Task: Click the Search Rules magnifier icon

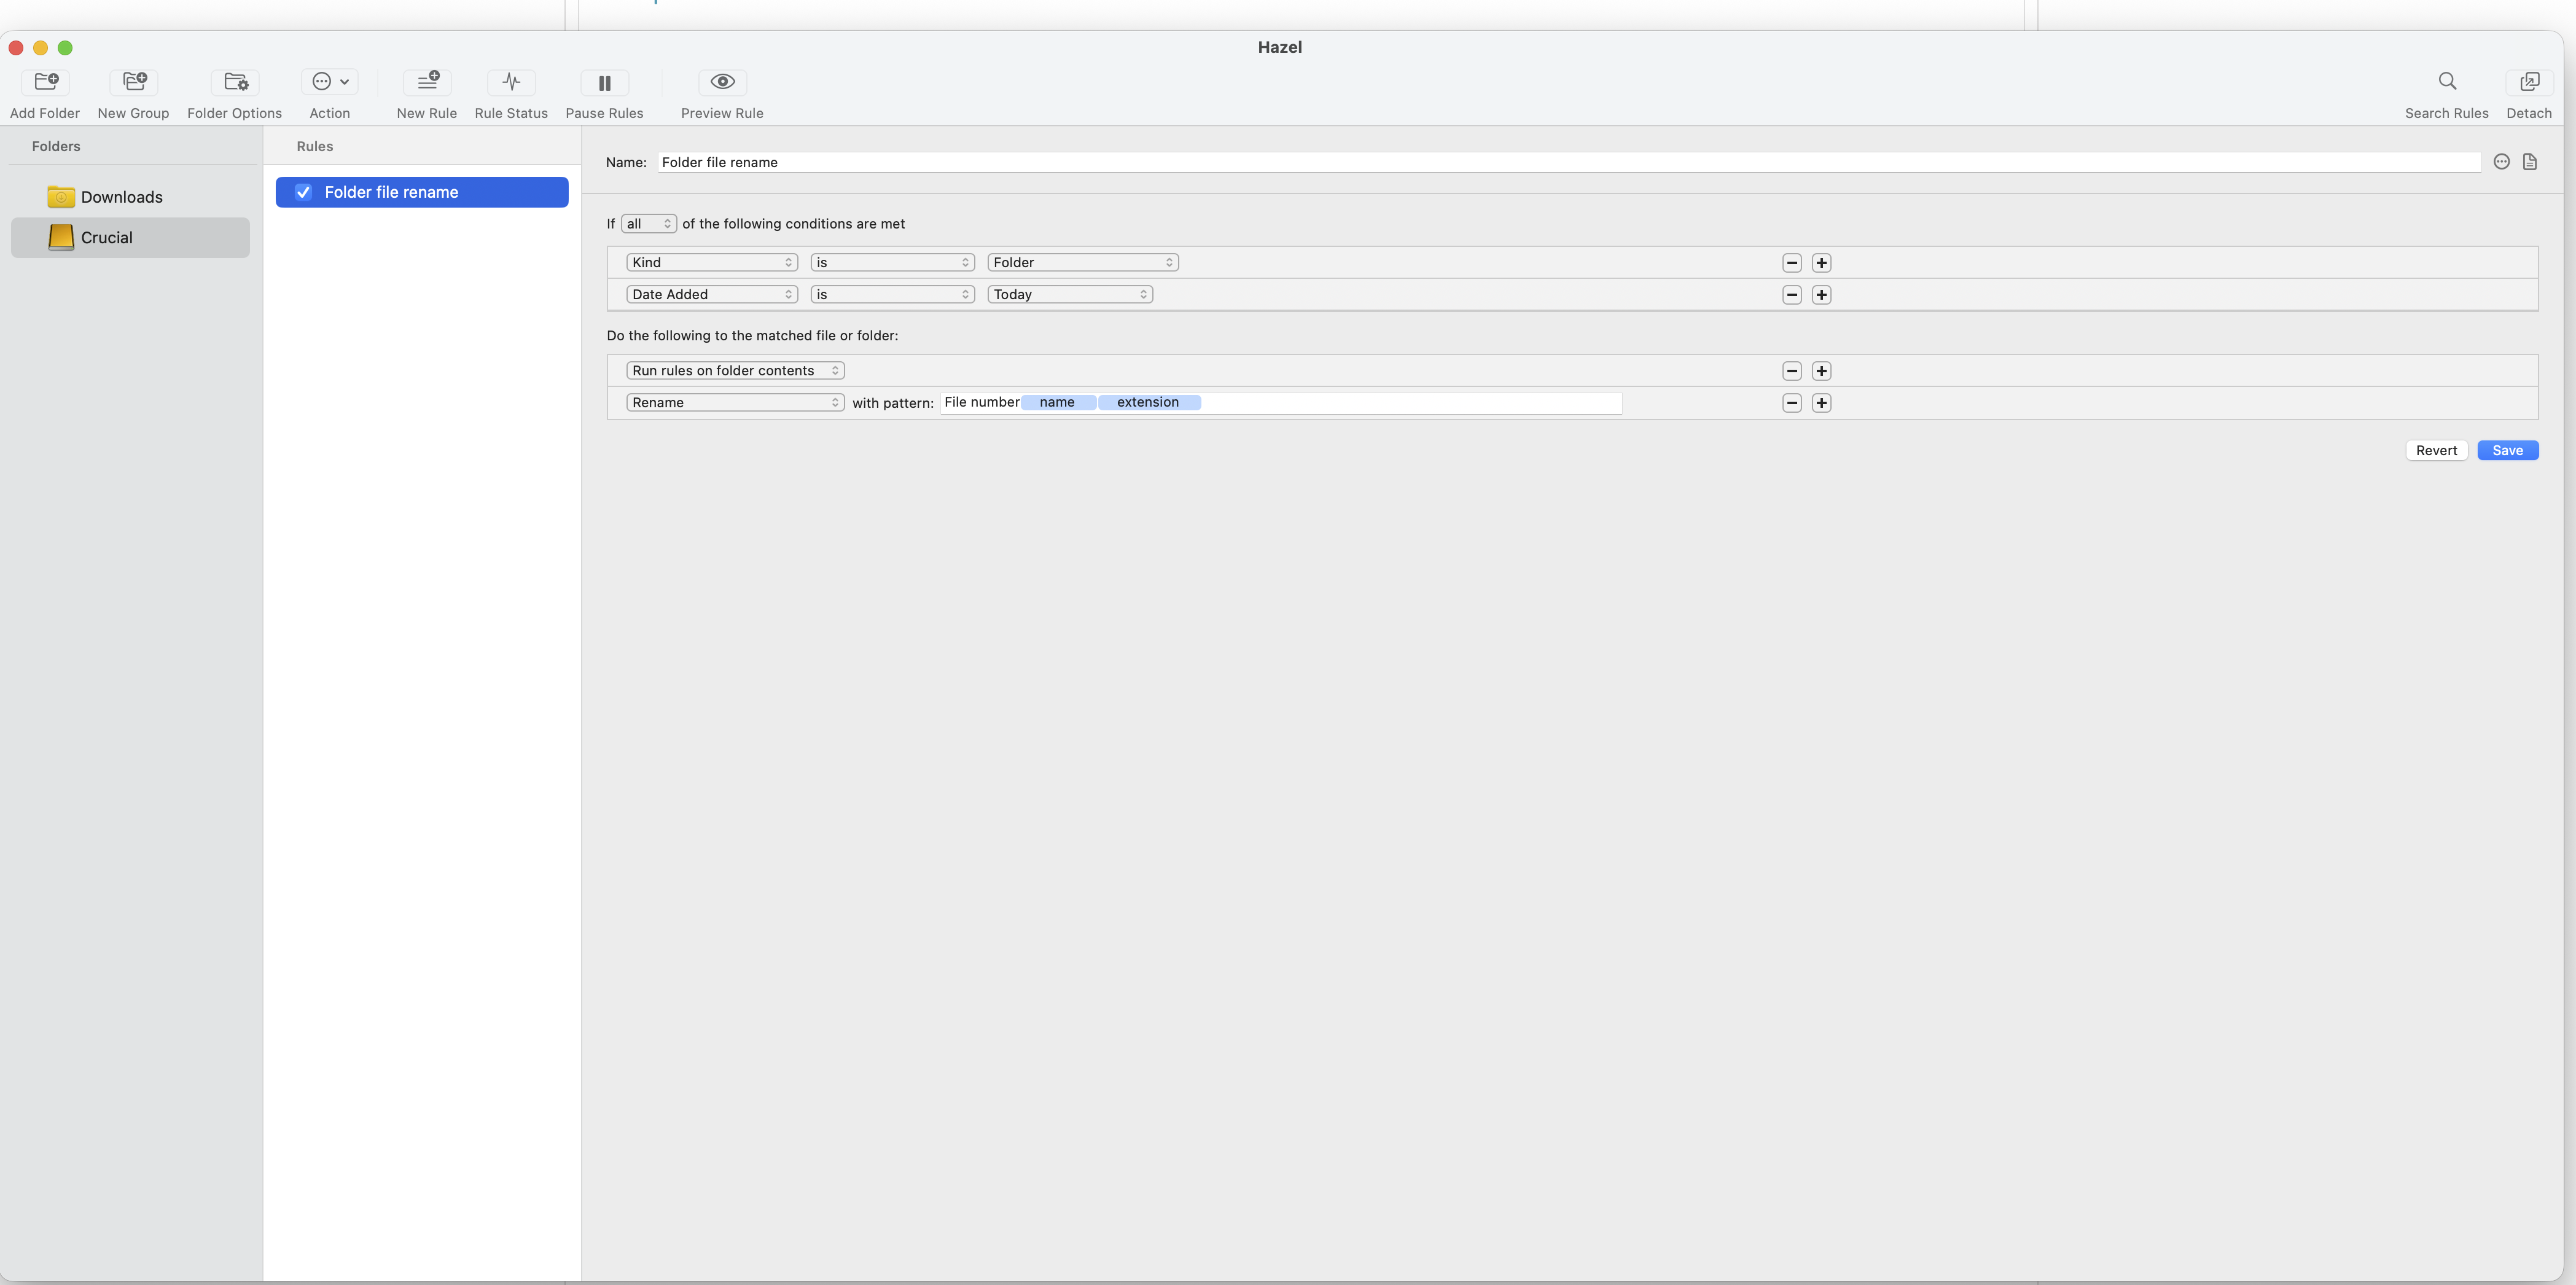Action: [2447, 81]
